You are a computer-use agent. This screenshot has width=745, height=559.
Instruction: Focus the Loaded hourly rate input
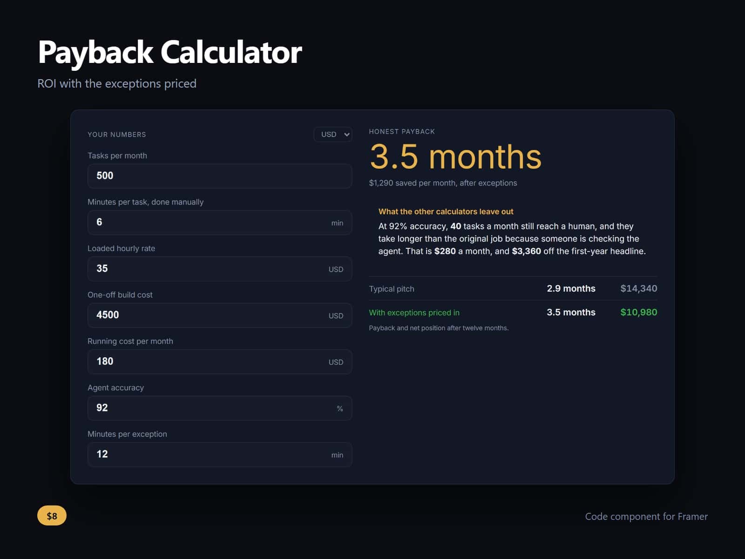tap(220, 269)
